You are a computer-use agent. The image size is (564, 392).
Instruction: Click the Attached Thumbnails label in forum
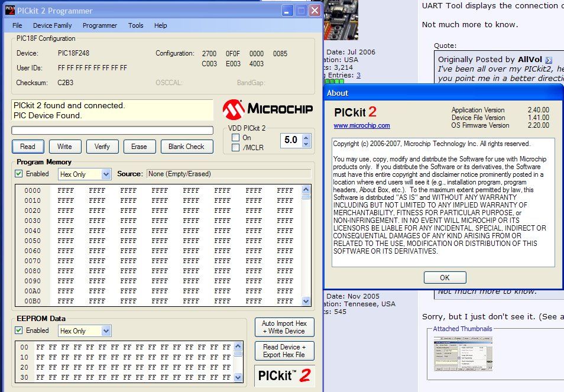coord(462,329)
